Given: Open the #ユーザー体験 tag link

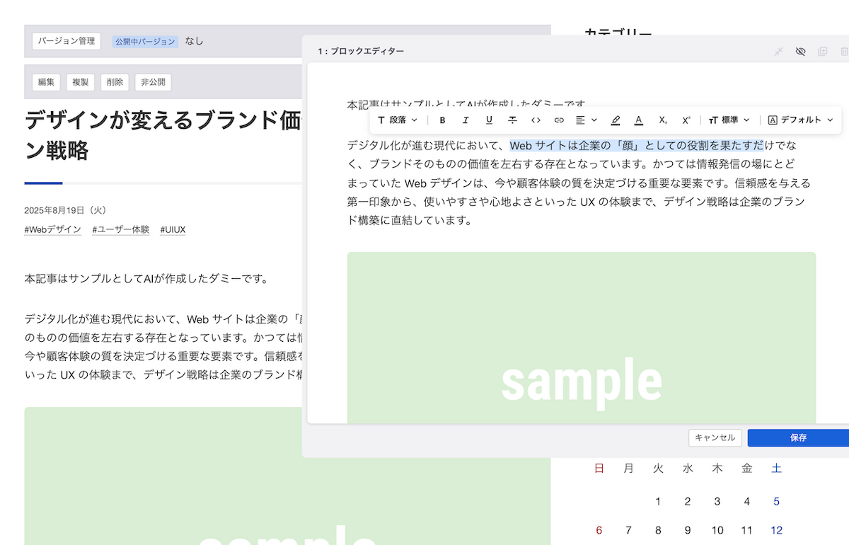Looking at the screenshot, I should [120, 230].
